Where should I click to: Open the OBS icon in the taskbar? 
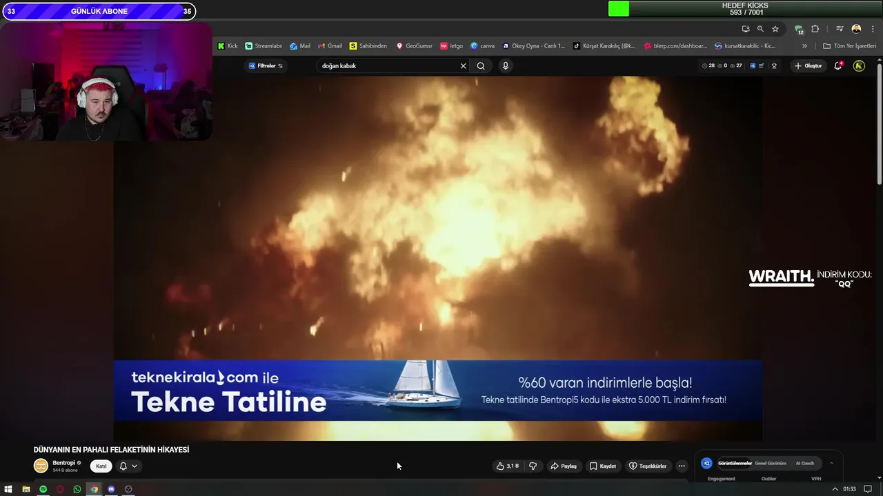pos(128,489)
